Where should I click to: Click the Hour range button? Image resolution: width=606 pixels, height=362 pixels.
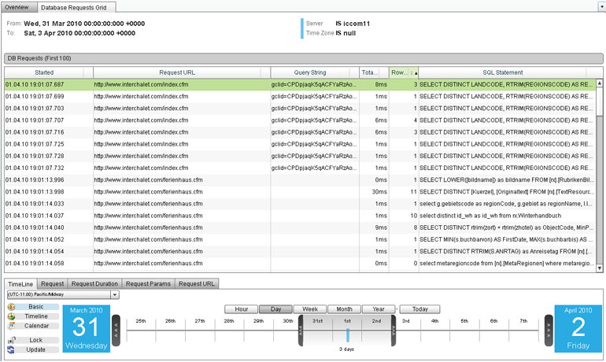[x=241, y=309]
